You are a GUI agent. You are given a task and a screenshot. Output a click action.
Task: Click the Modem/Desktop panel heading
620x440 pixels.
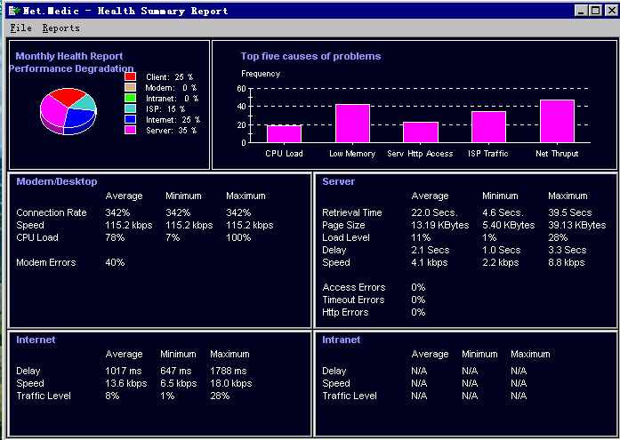tap(57, 181)
